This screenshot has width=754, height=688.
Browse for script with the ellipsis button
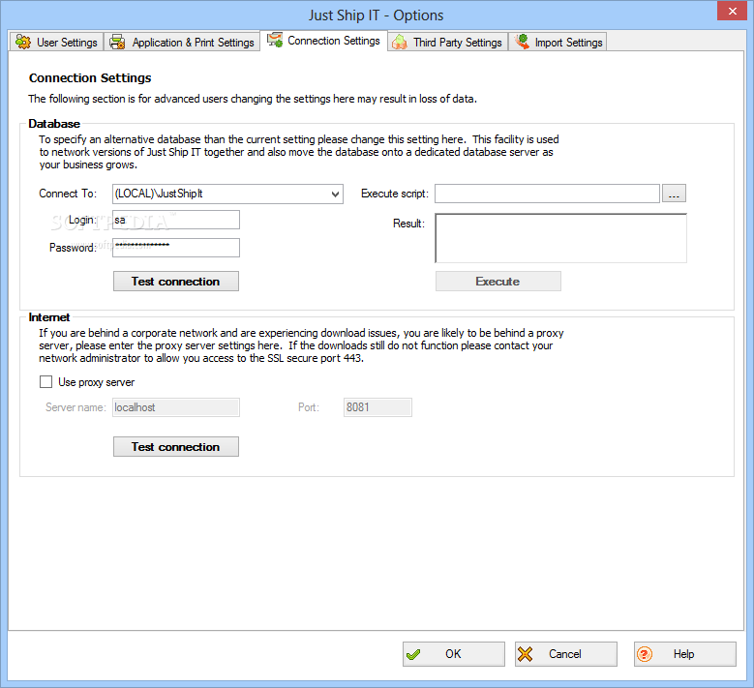[674, 194]
